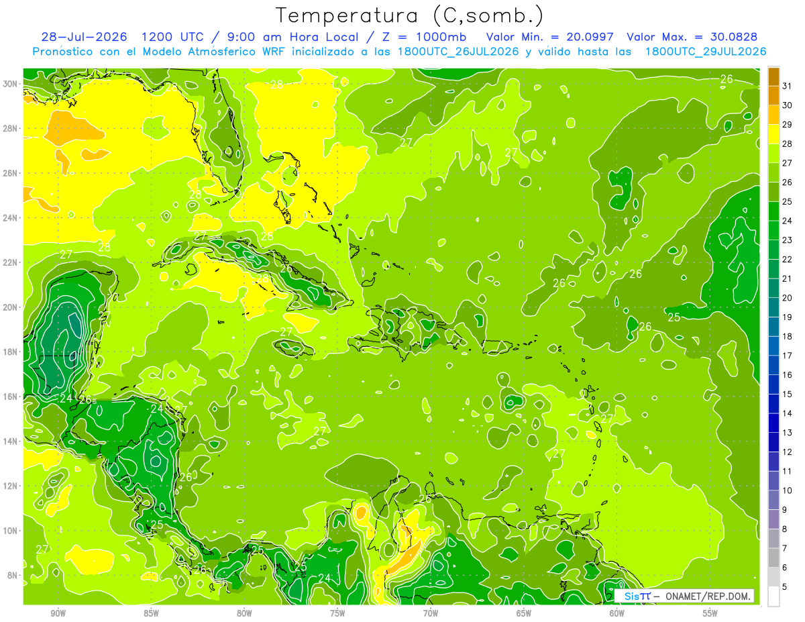Screen dimensions: 805x622
Task: Click the dark orange legend band above 31
Action: tap(773, 76)
